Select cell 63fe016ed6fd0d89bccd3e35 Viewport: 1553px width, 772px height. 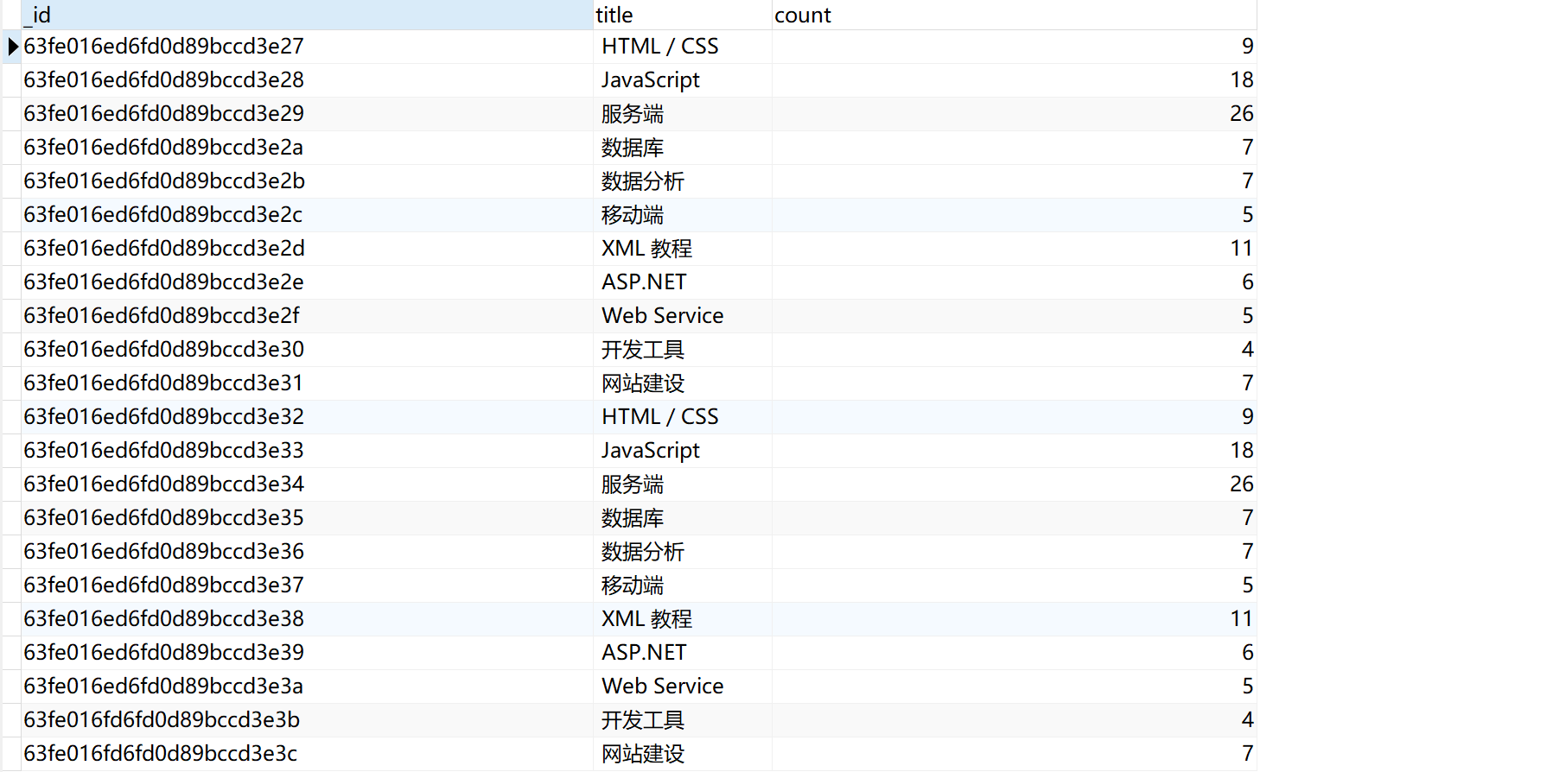[x=307, y=518]
